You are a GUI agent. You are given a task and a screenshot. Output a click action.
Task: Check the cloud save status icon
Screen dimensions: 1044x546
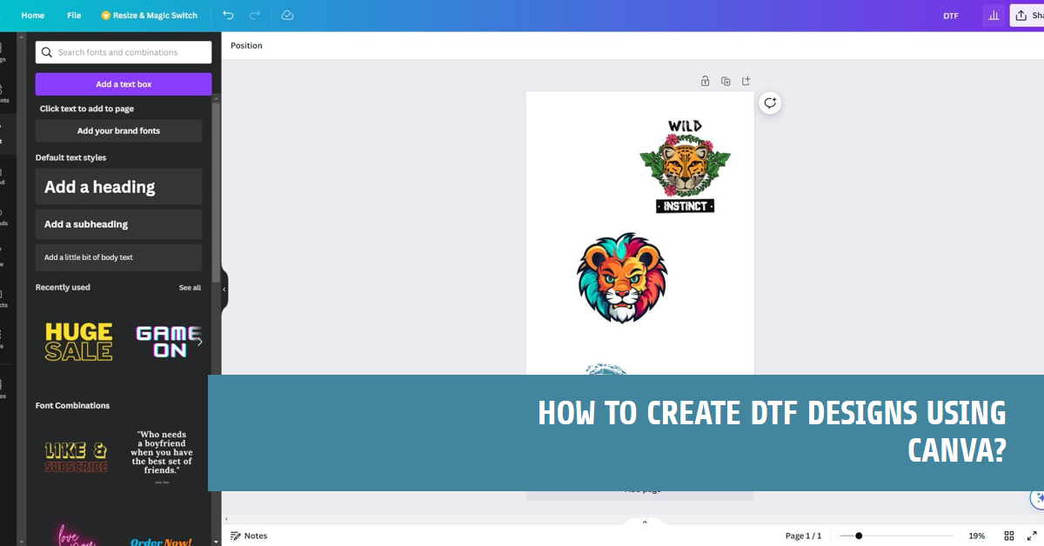pyautogui.click(x=286, y=15)
